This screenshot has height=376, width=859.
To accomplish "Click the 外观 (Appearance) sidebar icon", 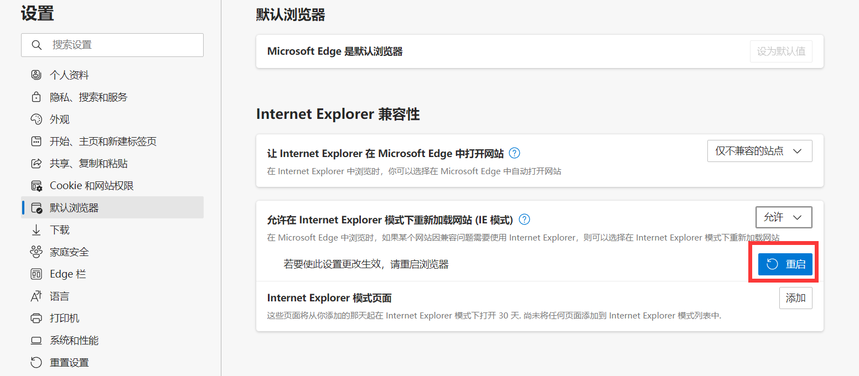I will [36, 119].
